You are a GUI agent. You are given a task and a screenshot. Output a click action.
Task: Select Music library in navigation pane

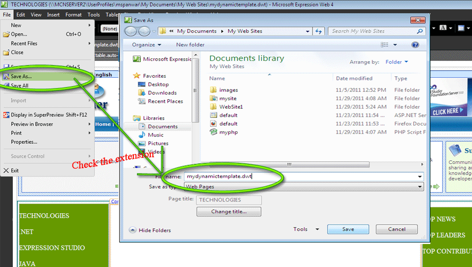click(x=156, y=135)
